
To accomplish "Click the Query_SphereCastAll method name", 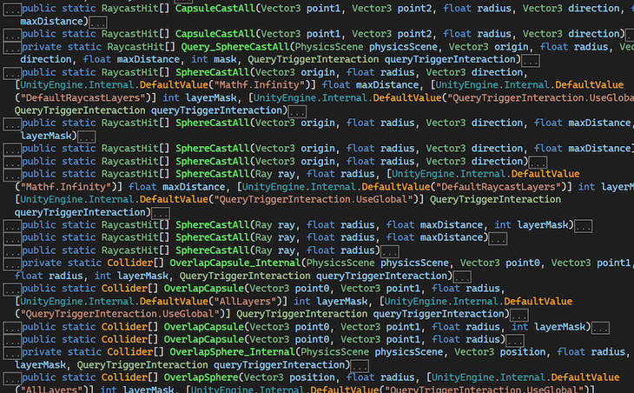I will point(235,47).
